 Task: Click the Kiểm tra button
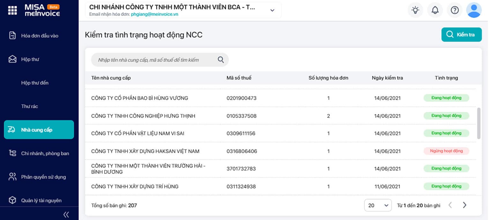click(462, 35)
